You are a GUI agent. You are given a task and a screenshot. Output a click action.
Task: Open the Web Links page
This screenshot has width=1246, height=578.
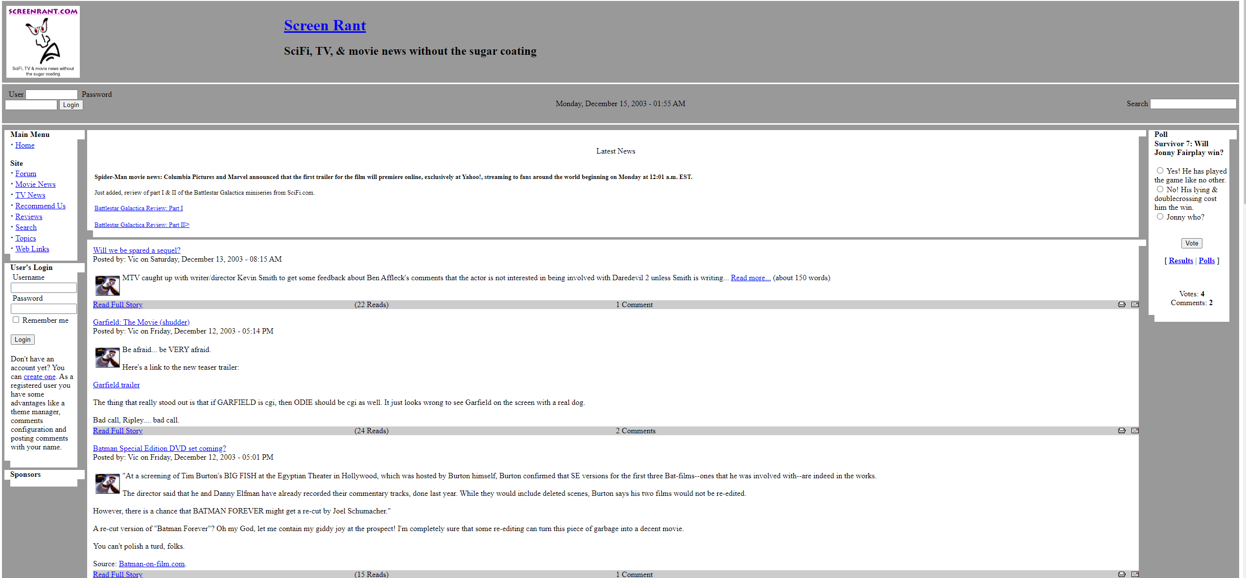coord(32,249)
